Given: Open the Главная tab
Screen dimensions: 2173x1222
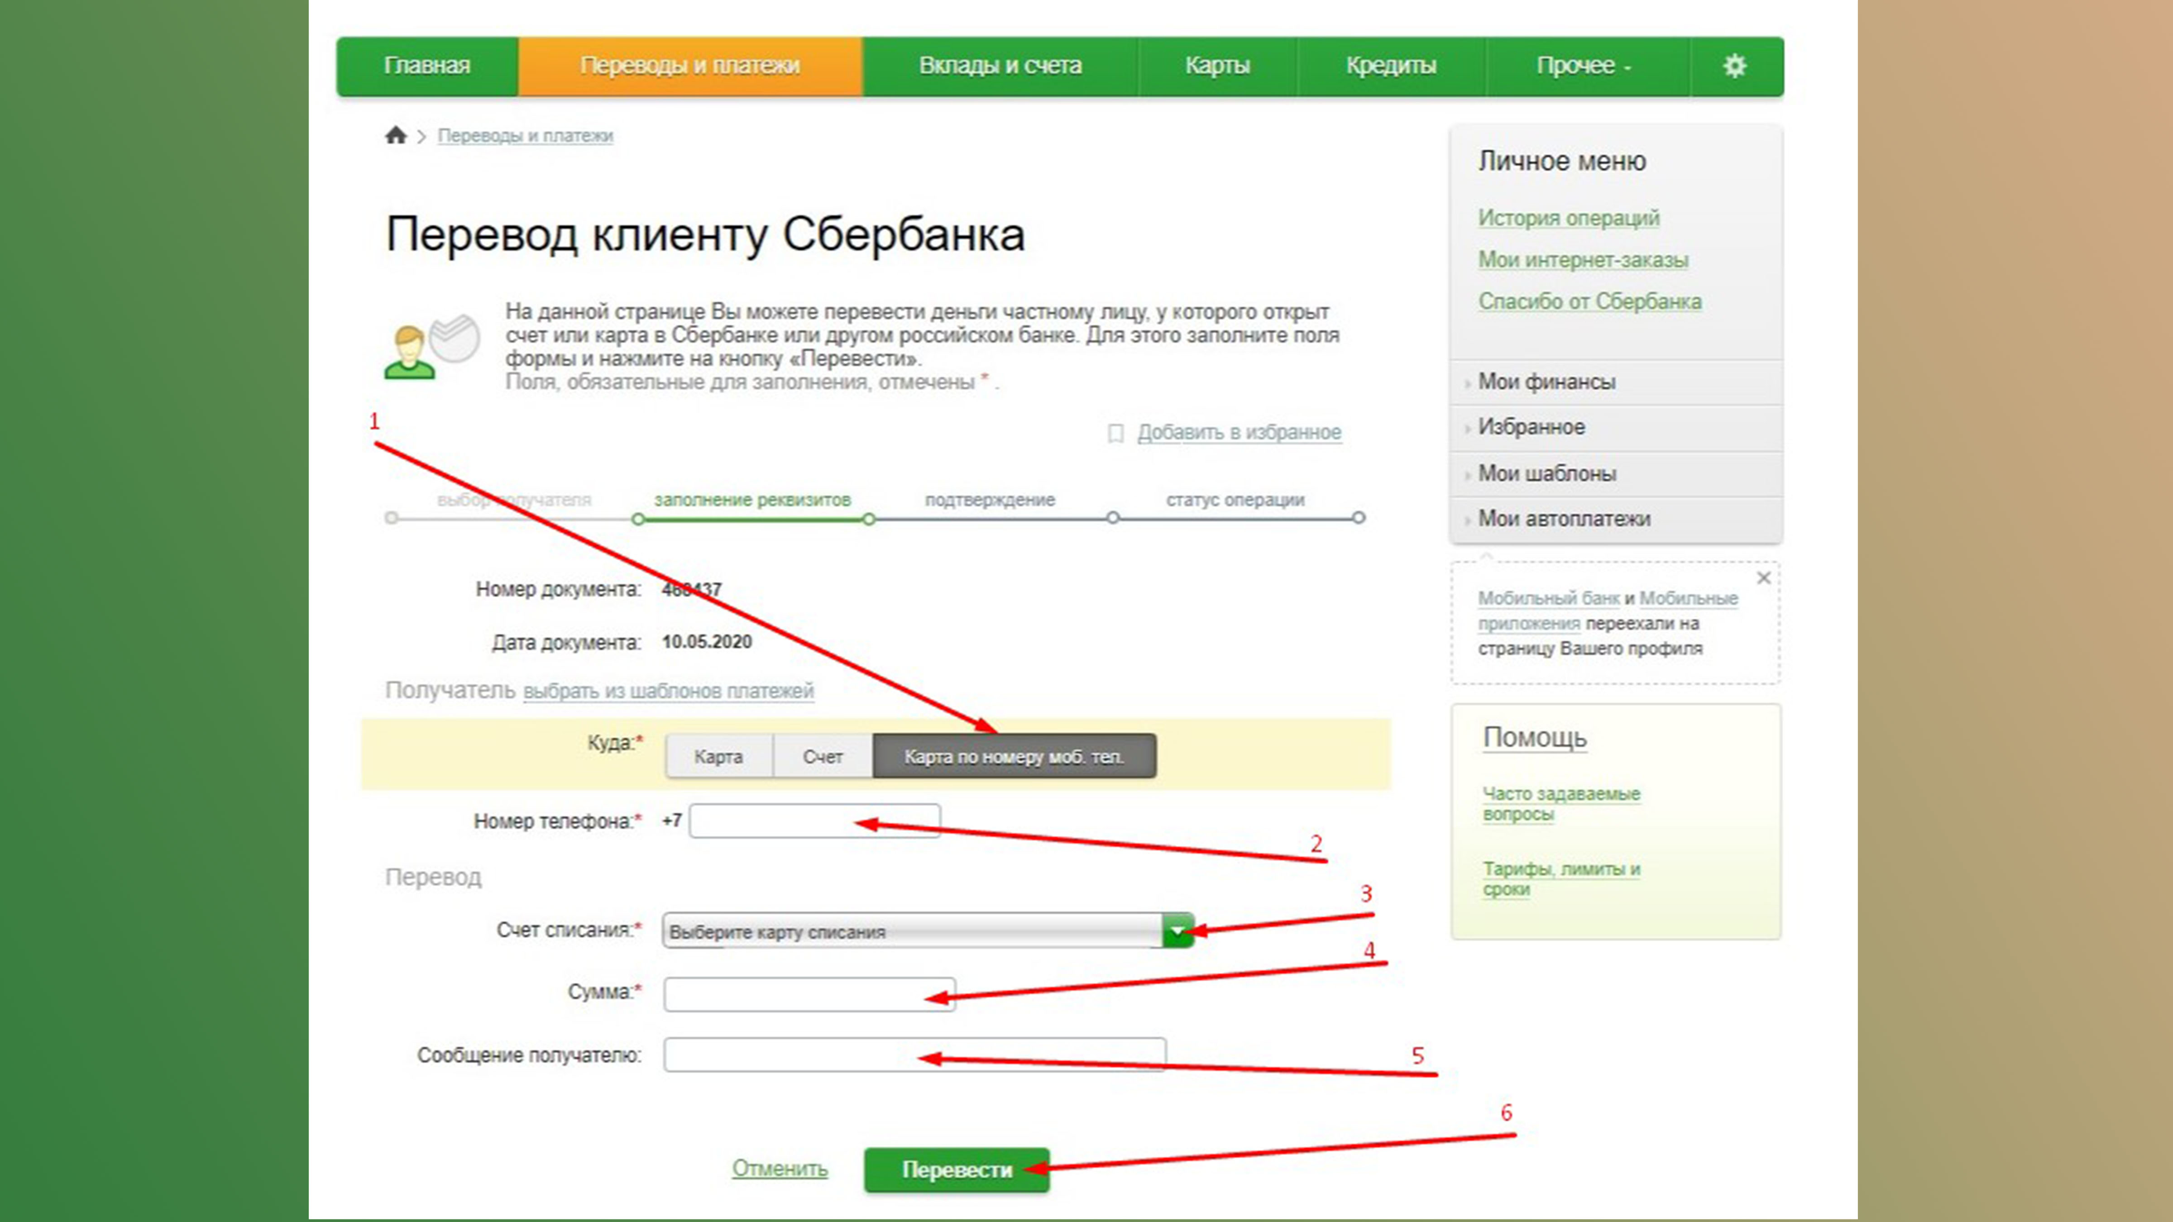Looking at the screenshot, I should click(x=427, y=66).
